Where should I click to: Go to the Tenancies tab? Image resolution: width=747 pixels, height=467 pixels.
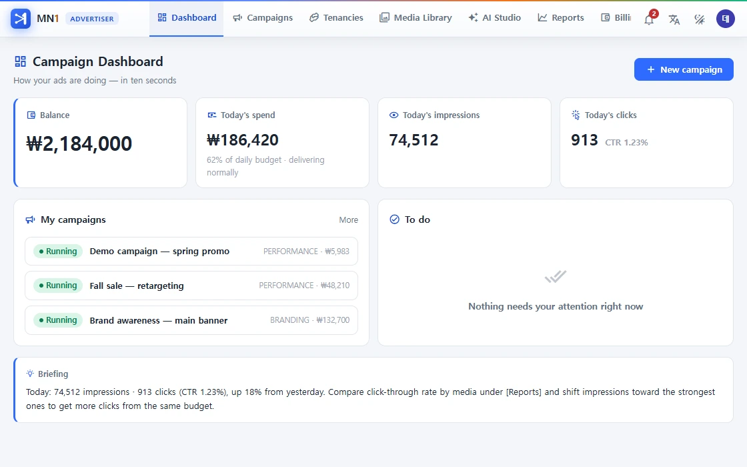tap(336, 18)
